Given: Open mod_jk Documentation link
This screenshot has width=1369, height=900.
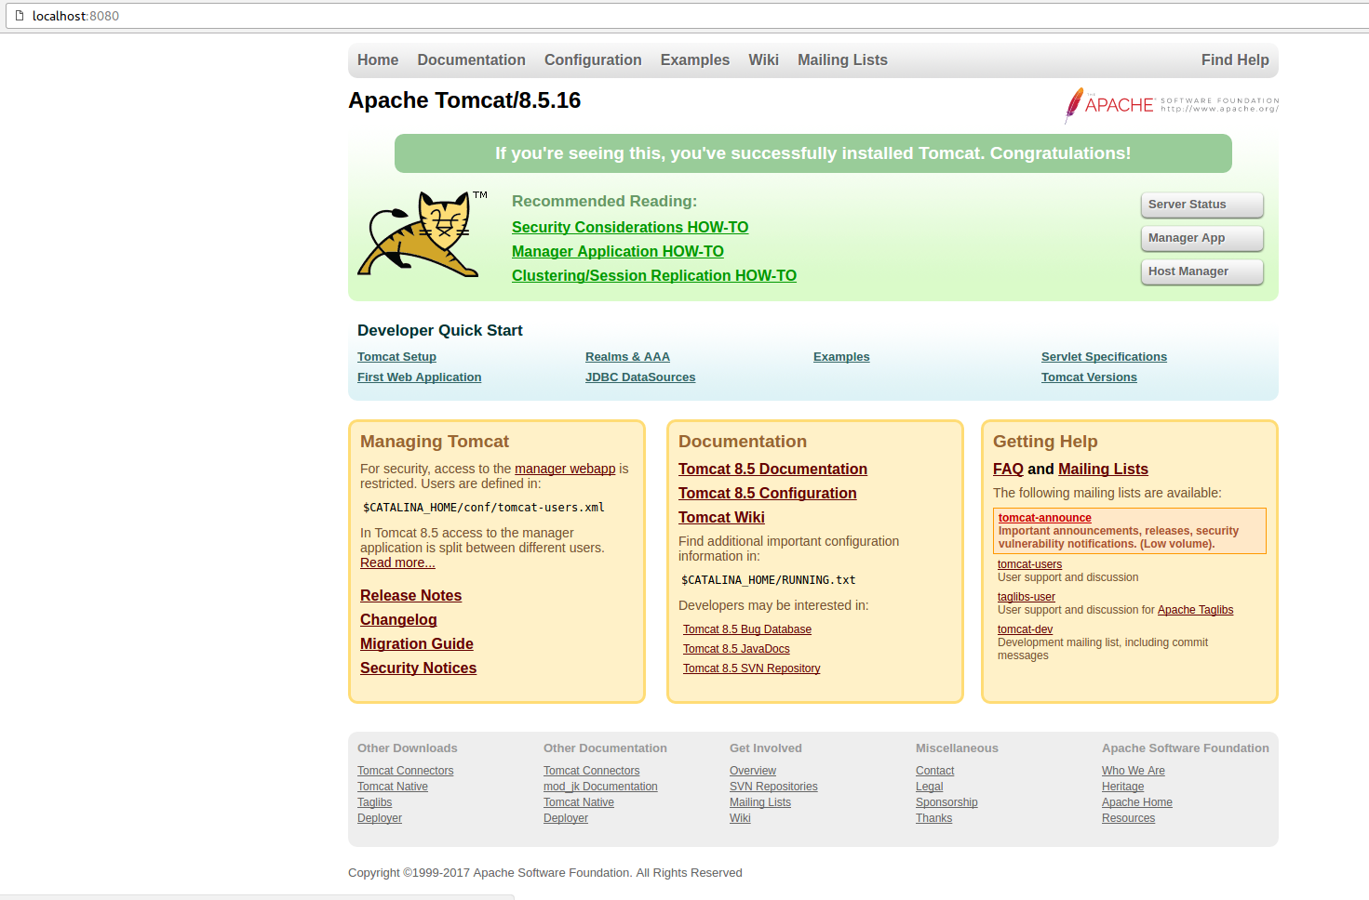Looking at the screenshot, I should click(x=600, y=787).
